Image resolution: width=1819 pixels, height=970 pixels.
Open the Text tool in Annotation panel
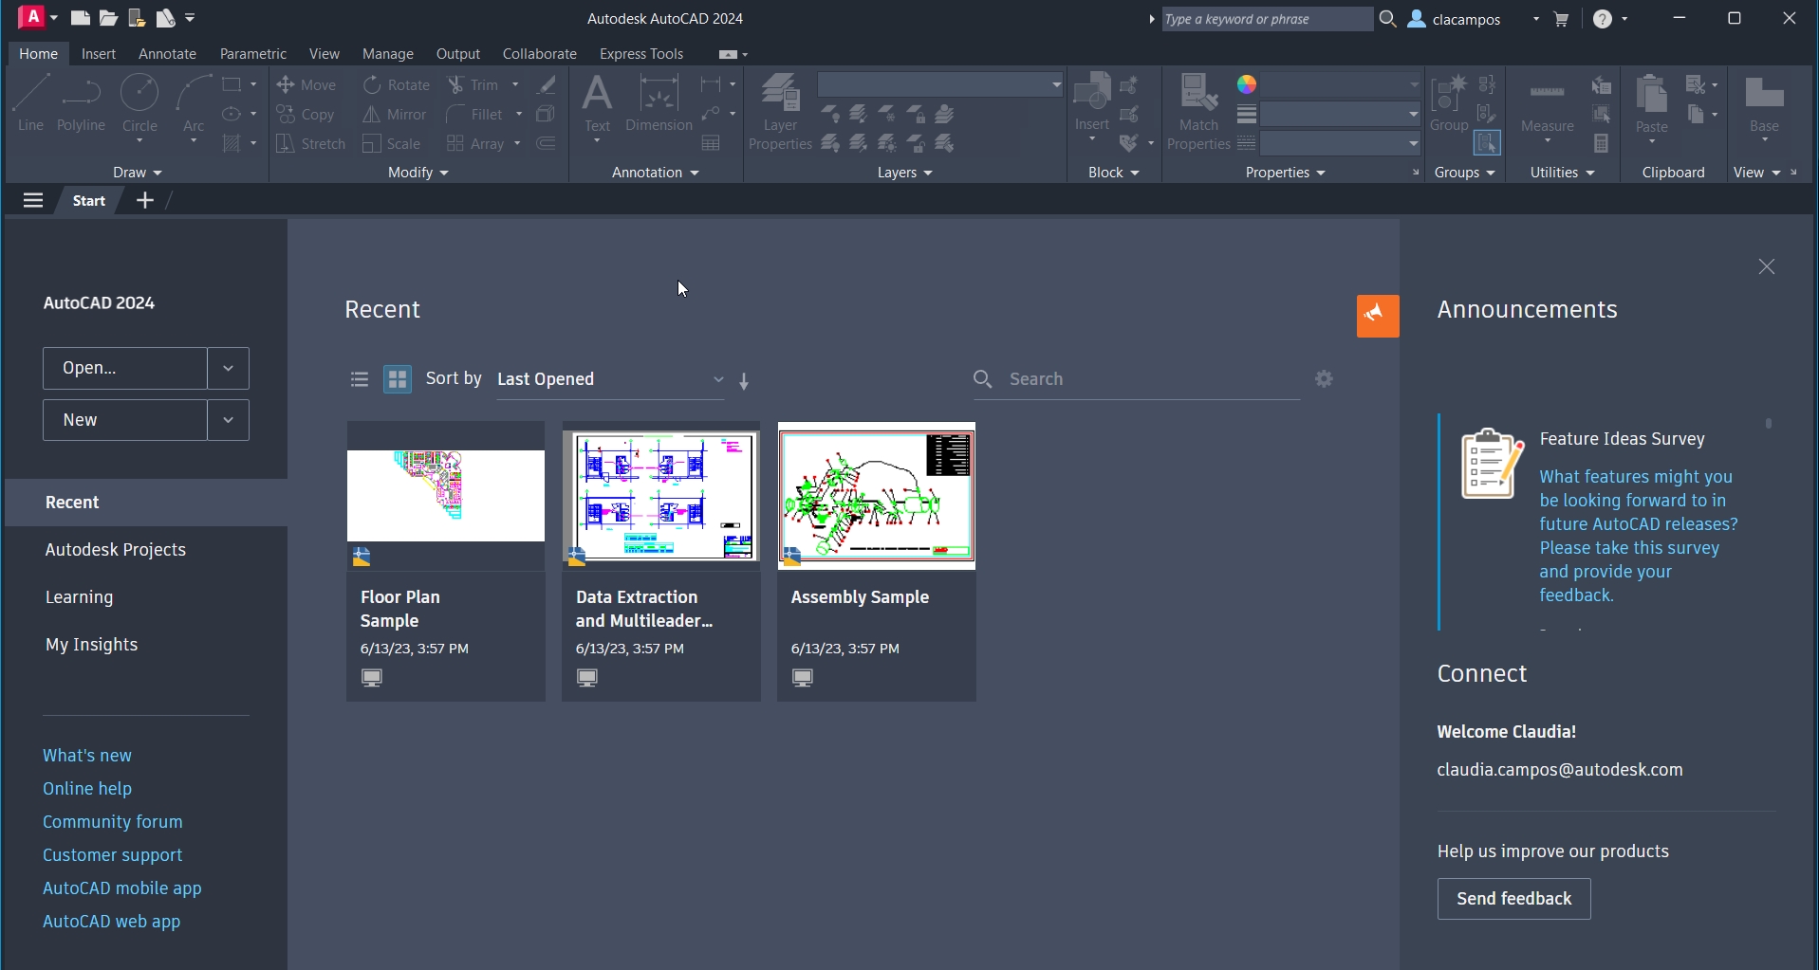[597, 100]
